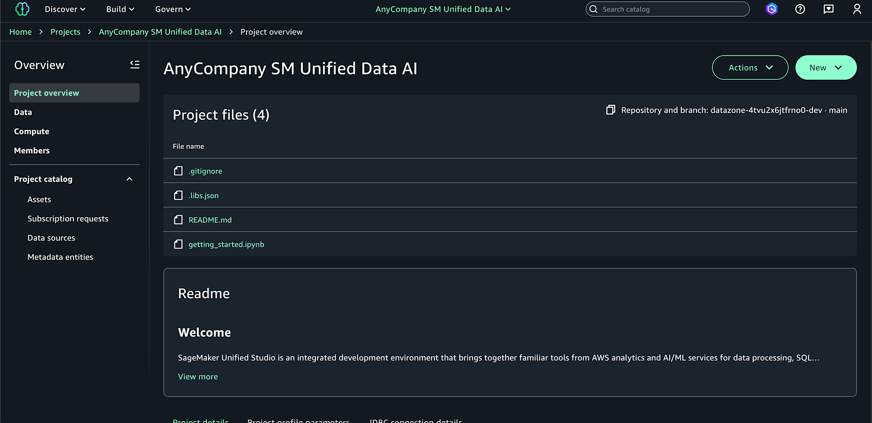Viewport: 872px width, 423px height.
Task: Copy repository and branch name icon
Action: coord(611,110)
